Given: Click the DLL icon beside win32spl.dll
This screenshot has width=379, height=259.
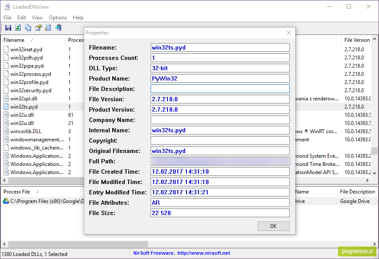Looking at the screenshot, I should click(6, 99).
